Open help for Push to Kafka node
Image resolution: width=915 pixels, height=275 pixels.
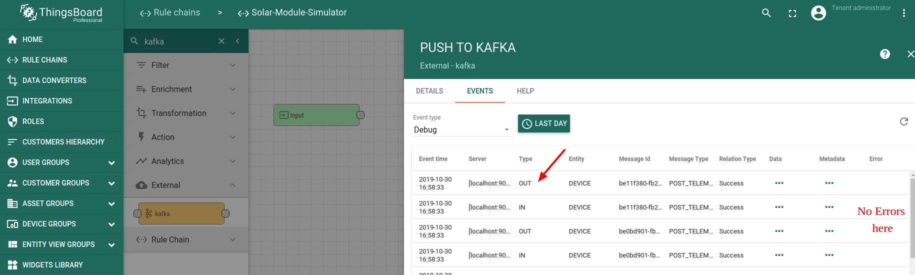click(885, 54)
